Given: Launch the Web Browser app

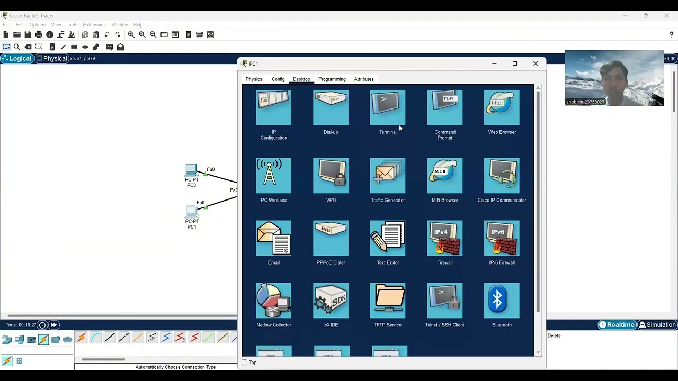Looking at the screenshot, I should click(502, 108).
